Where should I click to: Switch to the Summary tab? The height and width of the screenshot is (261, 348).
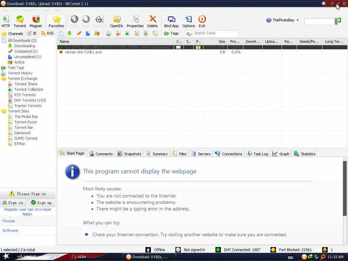point(157,154)
